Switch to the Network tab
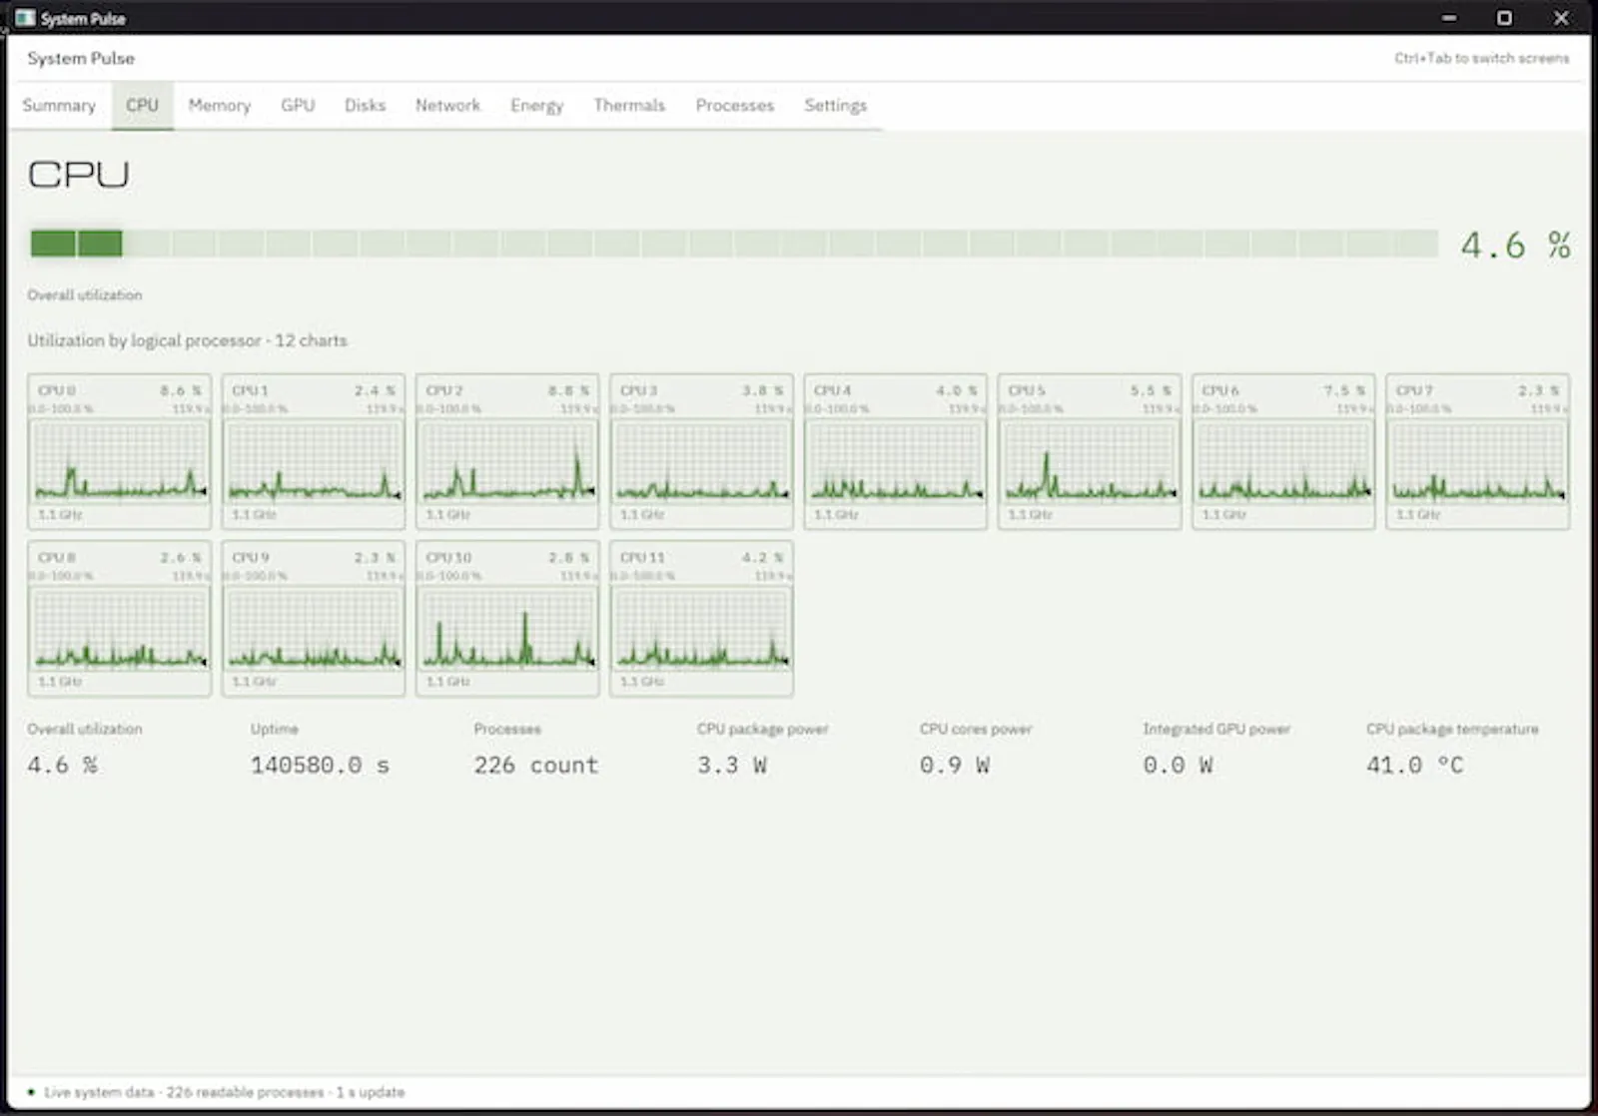This screenshot has height=1116, width=1598. pyautogui.click(x=447, y=105)
